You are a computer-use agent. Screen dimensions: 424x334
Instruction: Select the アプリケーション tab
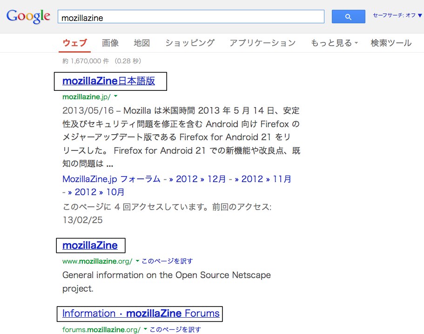(262, 43)
